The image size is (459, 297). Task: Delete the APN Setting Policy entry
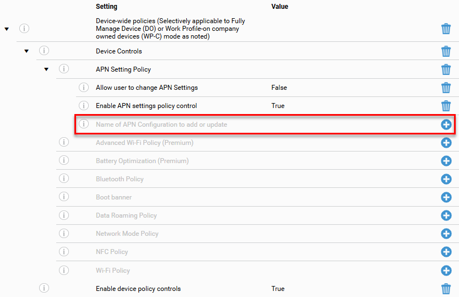[x=446, y=69]
